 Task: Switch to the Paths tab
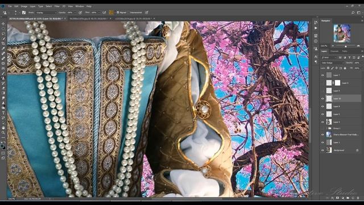345,51
